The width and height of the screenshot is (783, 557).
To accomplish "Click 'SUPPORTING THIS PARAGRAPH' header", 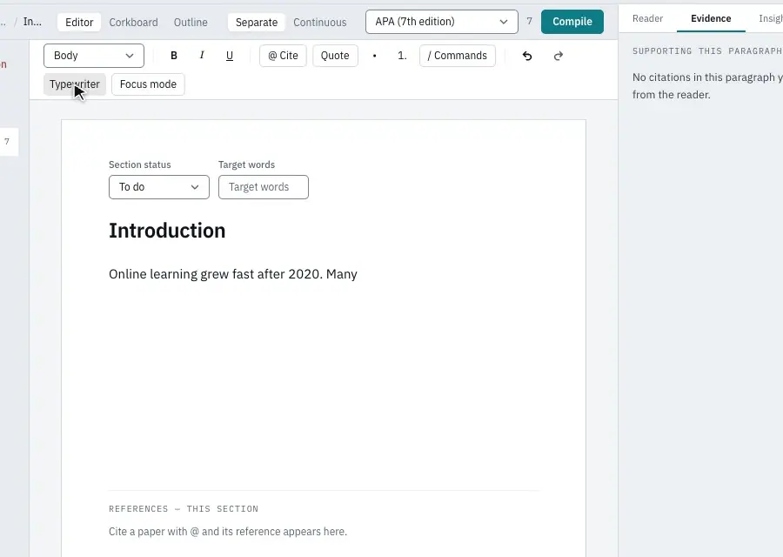I will click(x=707, y=51).
